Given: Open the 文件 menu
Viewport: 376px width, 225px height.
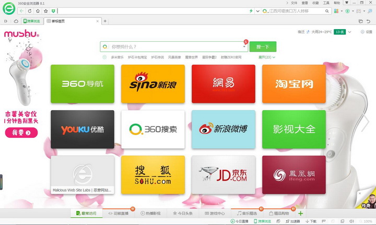Looking at the screenshot, I should 294,3.
